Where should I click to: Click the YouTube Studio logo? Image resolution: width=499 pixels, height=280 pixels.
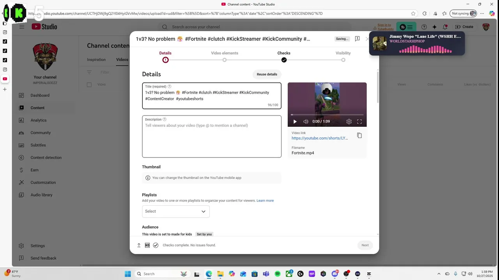coord(44,27)
